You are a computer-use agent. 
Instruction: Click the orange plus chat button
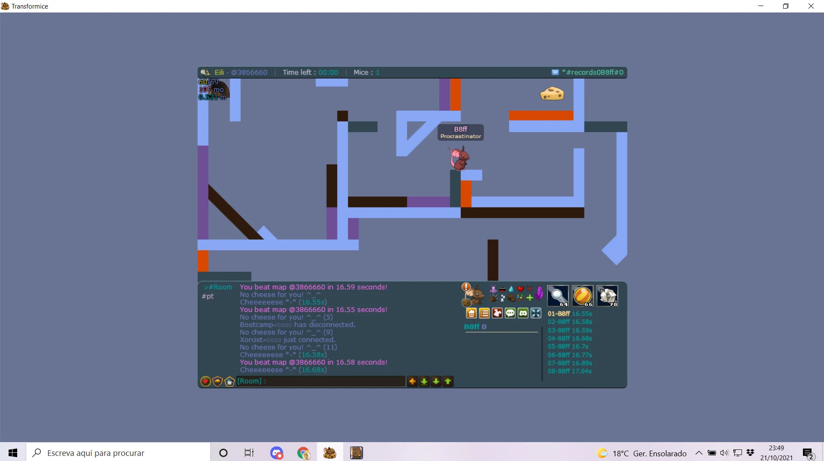point(412,381)
